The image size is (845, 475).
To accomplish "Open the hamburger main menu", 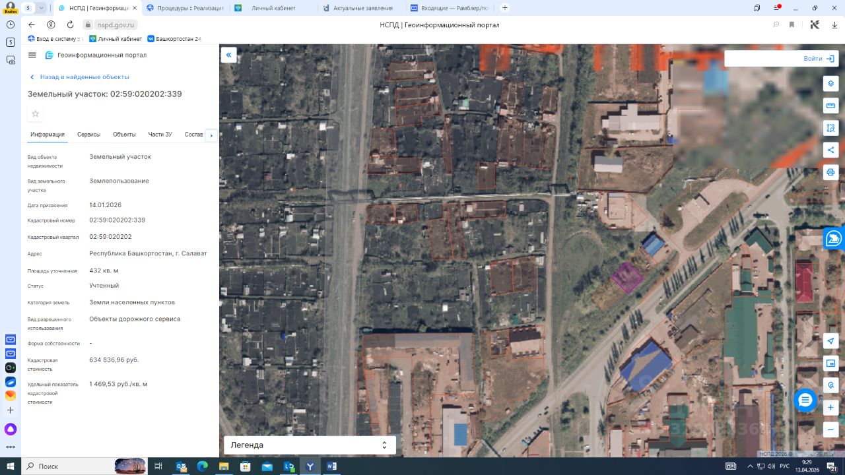I will (32, 55).
